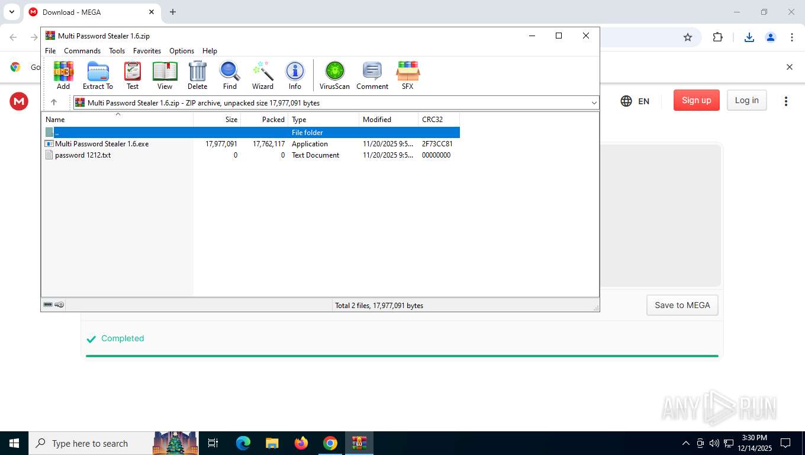Image resolution: width=805 pixels, height=455 pixels.
Task: Sort by Packed column header
Action: tap(265, 120)
